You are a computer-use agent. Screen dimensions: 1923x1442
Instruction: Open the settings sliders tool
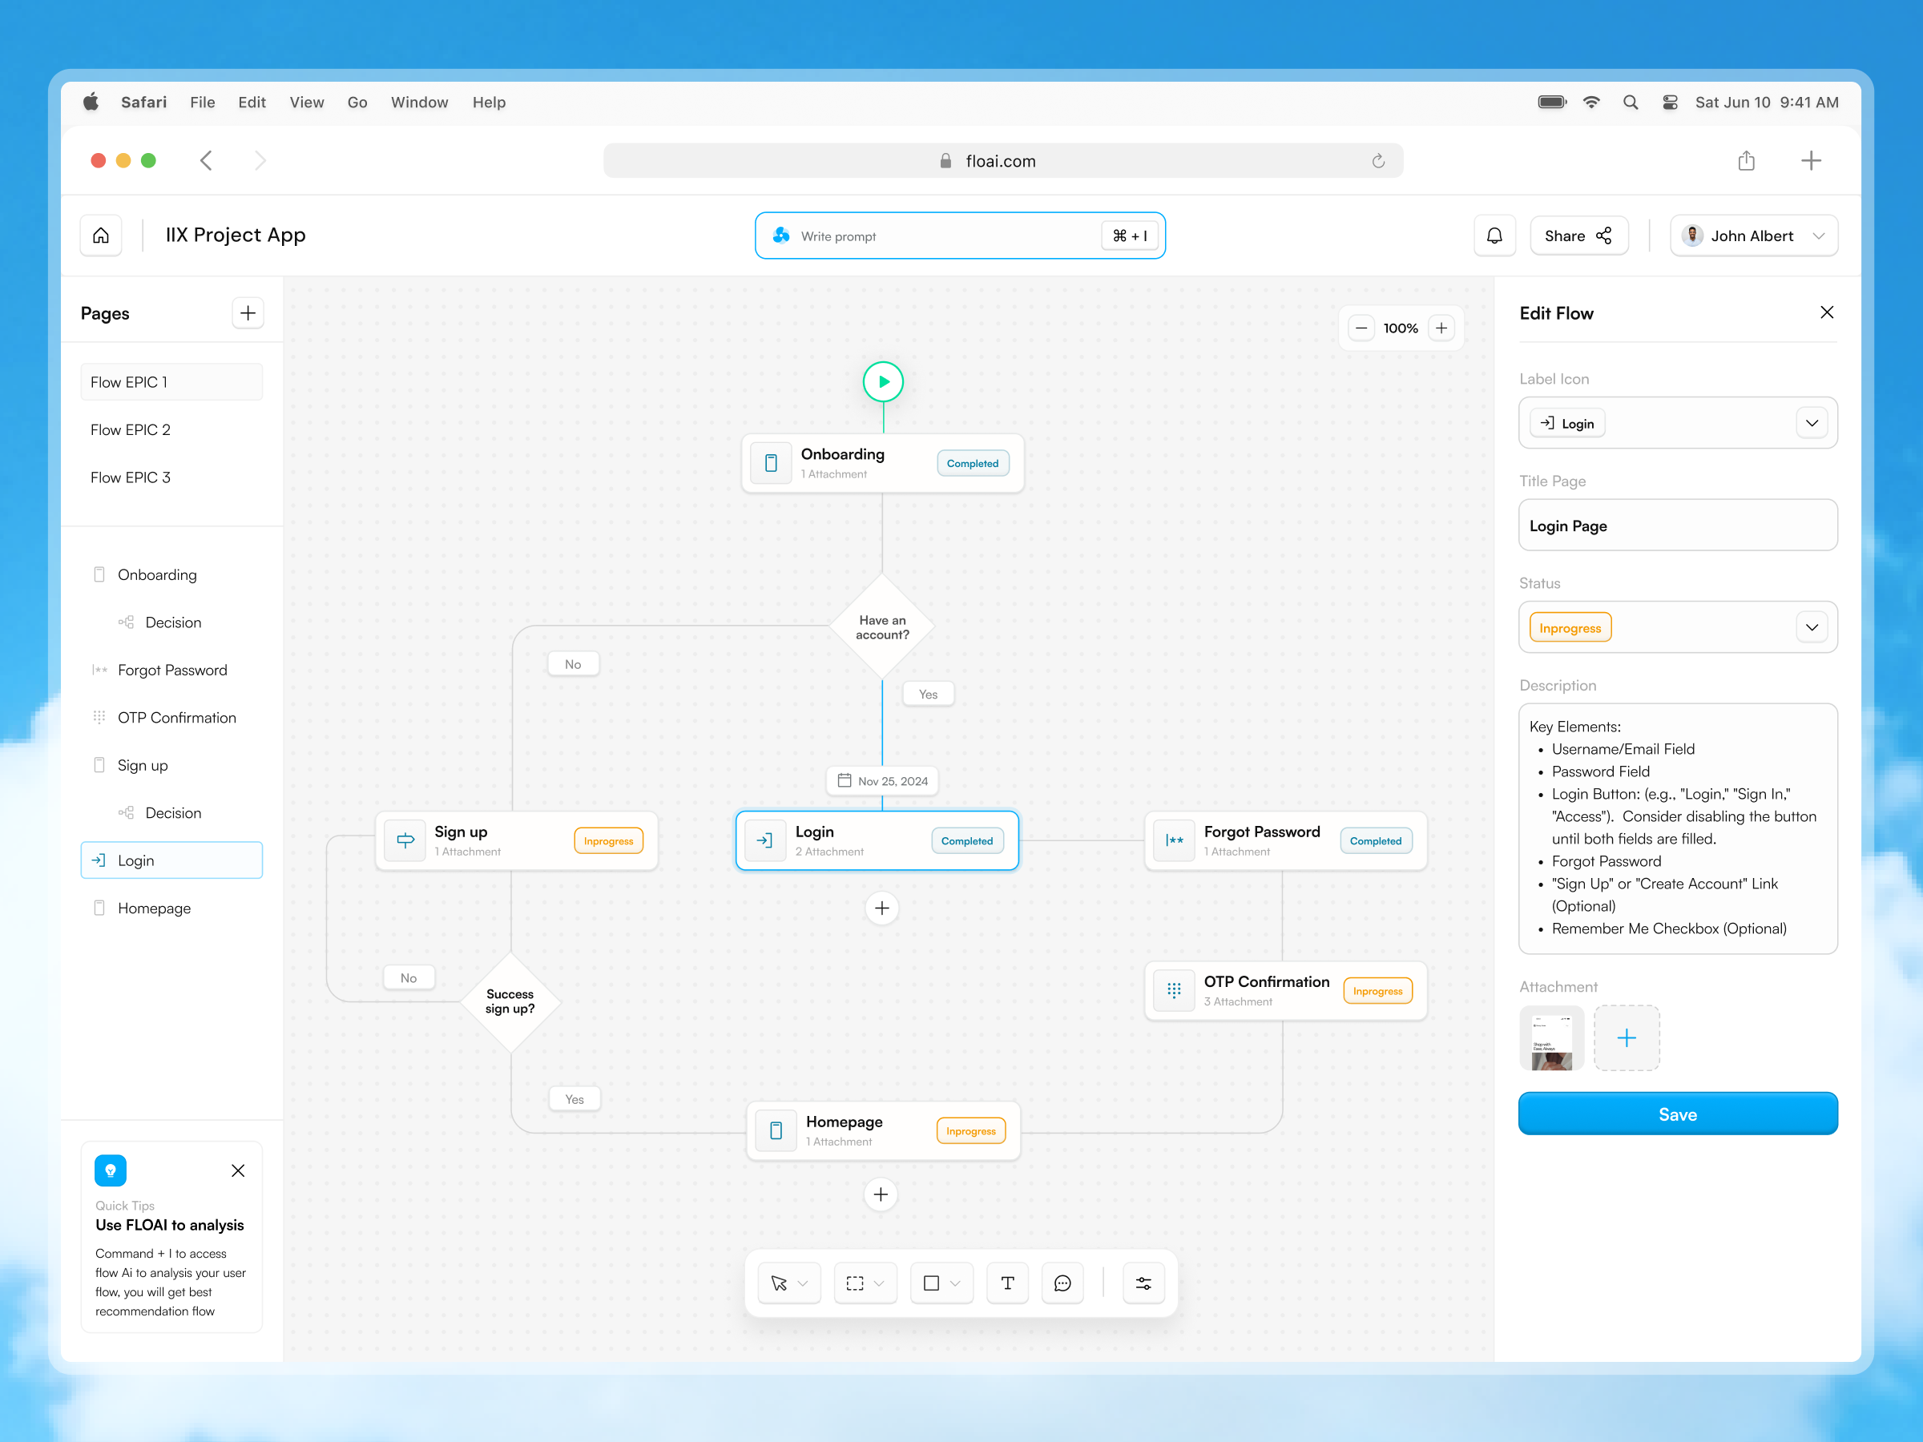(1143, 1283)
